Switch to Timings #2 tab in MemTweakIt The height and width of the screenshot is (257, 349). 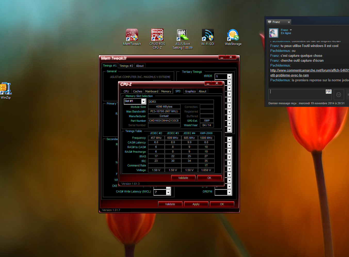[126, 66]
